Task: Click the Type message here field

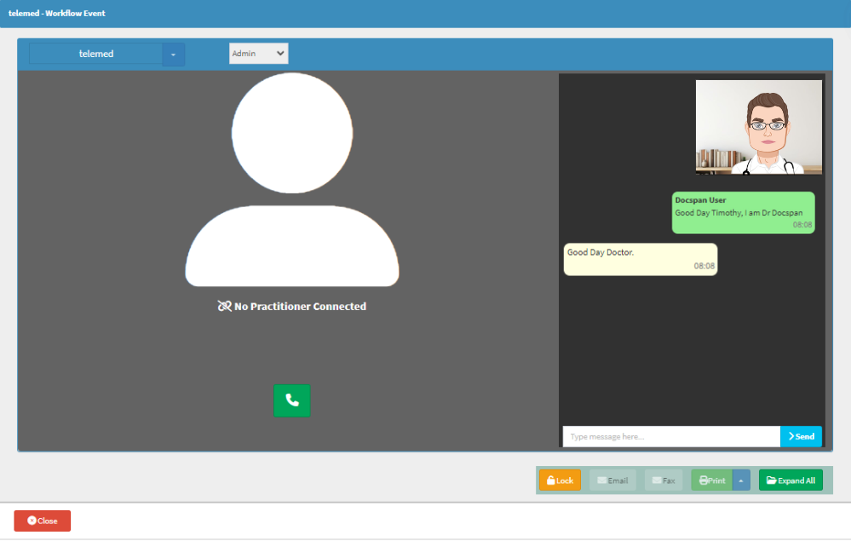Action: click(671, 436)
